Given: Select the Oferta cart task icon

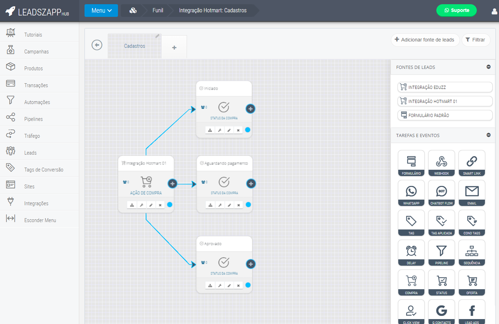Looking at the screenshot, I should click(x=472, y=283).
